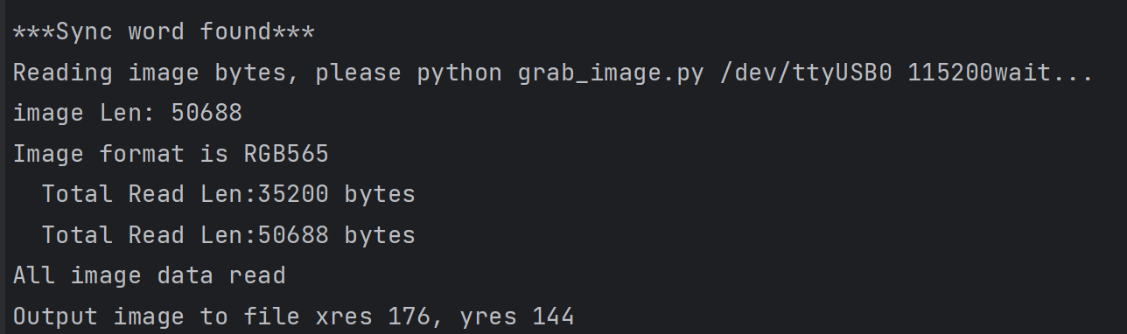Click the number 50688 after image Len
1127x334 pixels.
point(206,114)
